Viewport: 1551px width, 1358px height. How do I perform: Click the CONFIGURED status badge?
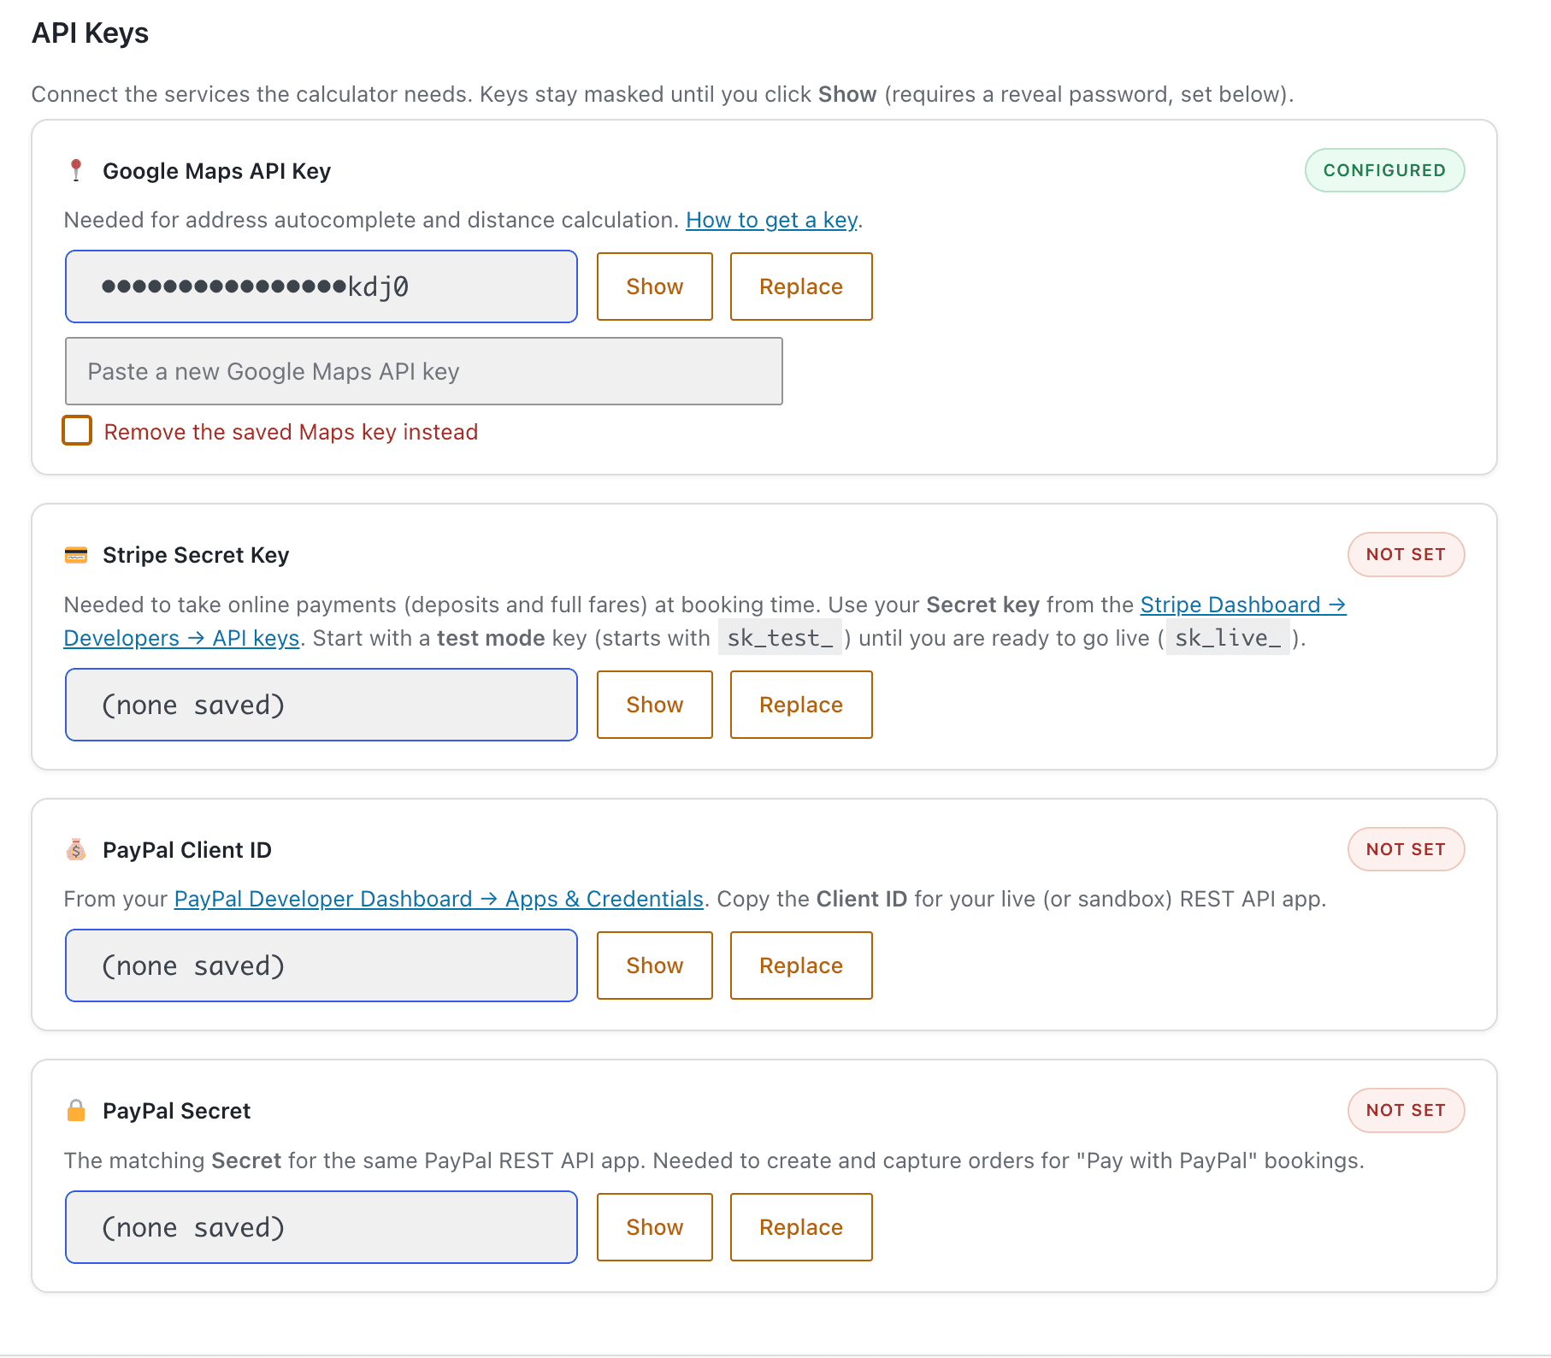pos(1384,170)
